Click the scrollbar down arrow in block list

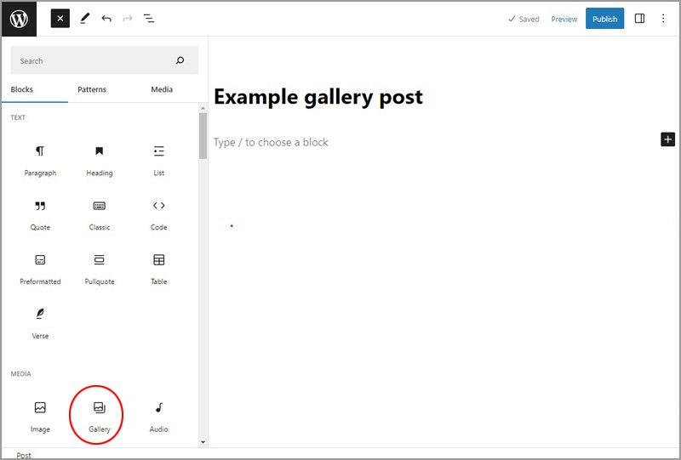tap(203, 442)
